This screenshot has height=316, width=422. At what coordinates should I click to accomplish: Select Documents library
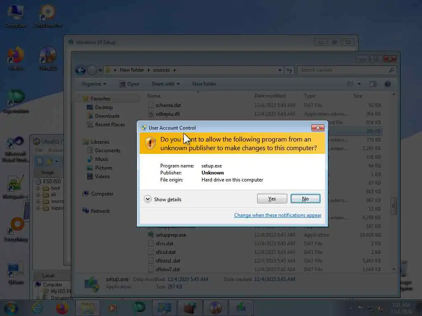pyautogui.click(x=108, y=151)
